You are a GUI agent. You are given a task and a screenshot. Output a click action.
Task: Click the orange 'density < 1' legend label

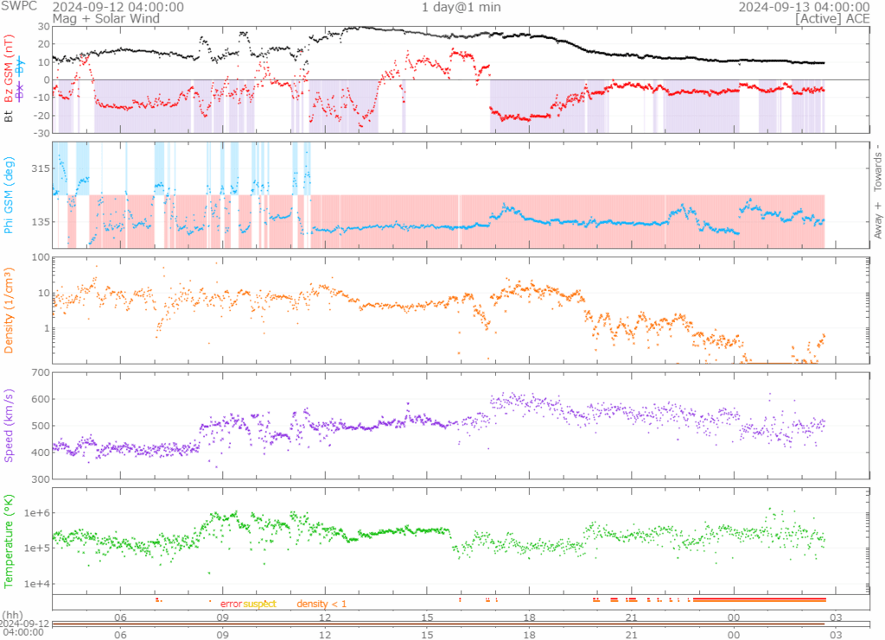tap(322, 604)
